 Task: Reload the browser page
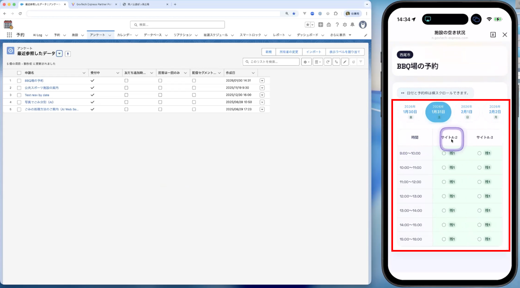20,14
